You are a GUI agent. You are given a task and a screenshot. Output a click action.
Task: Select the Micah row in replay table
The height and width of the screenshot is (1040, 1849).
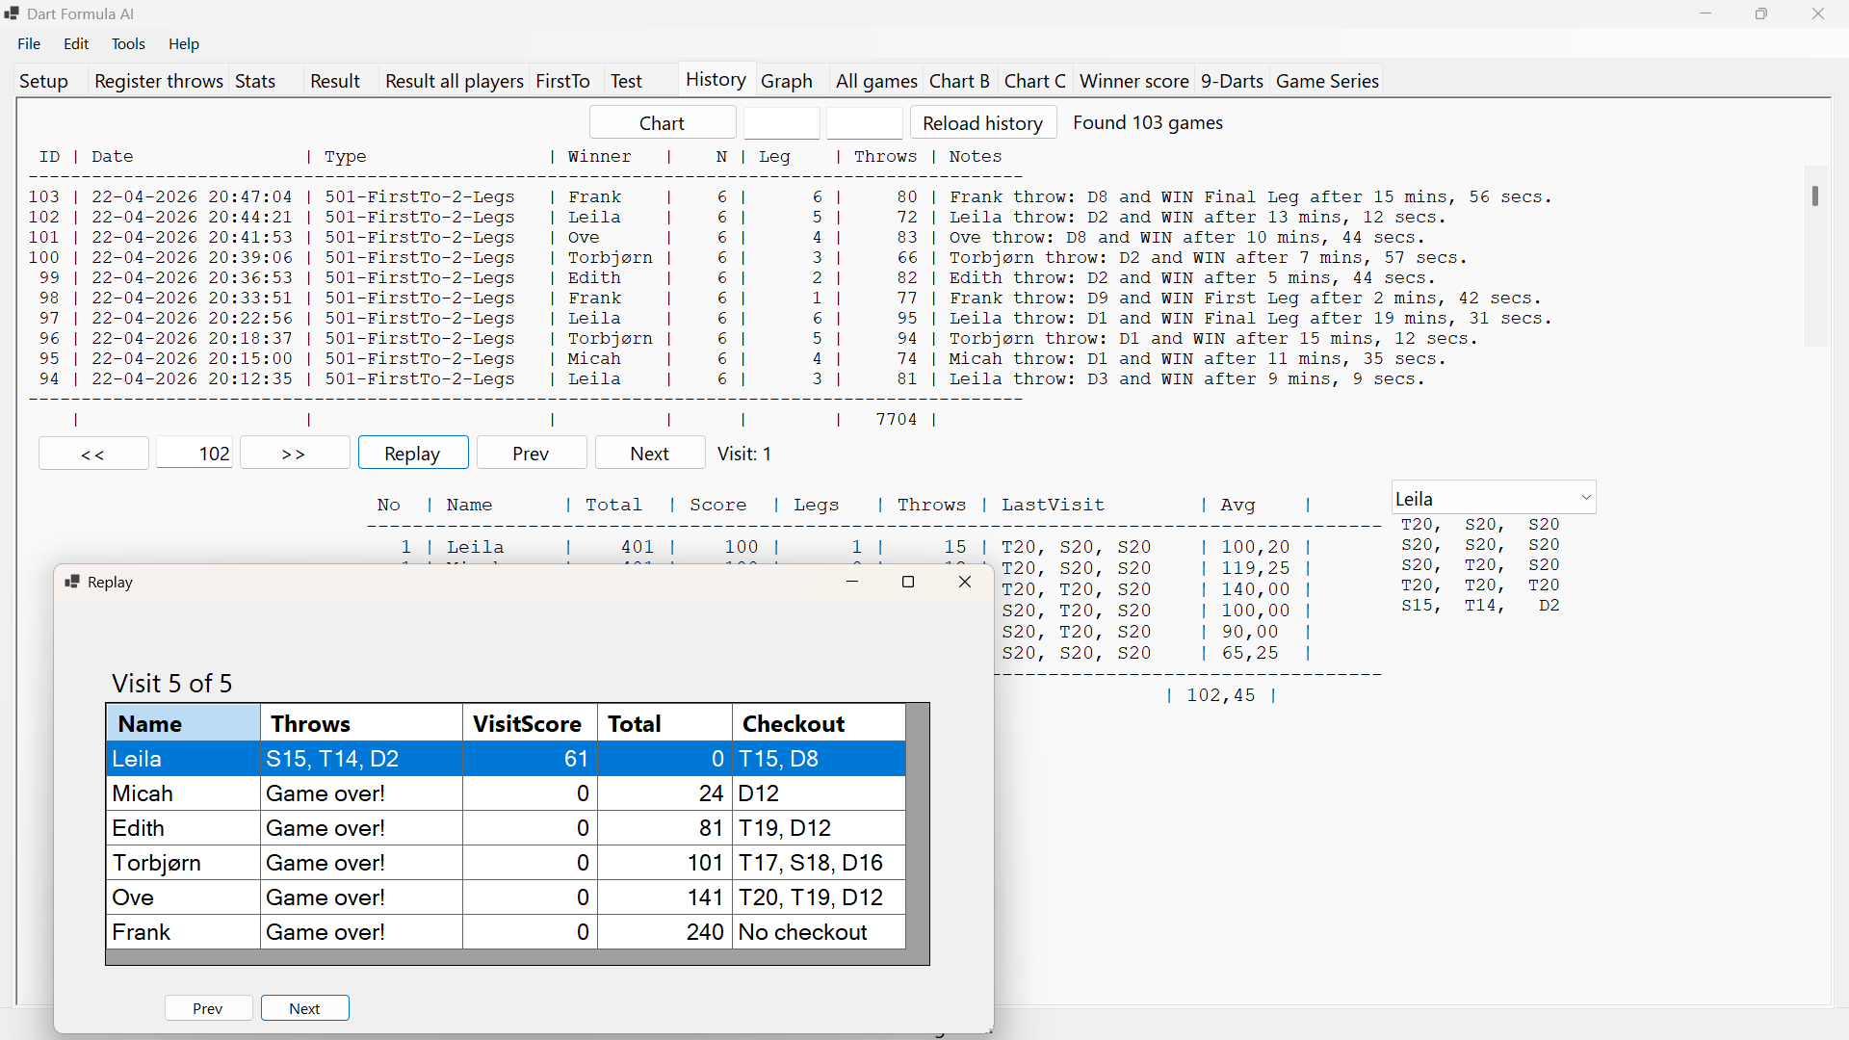coord(506,793)
